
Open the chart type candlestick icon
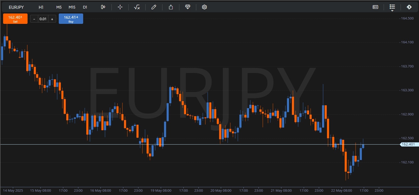(x=103, y=7)
